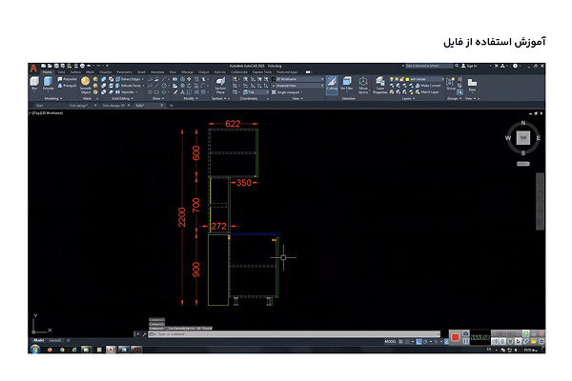Viewport: 572px width, 381px height.
Task: Click the new drawing tab plus button
Action: pos(171,106)
